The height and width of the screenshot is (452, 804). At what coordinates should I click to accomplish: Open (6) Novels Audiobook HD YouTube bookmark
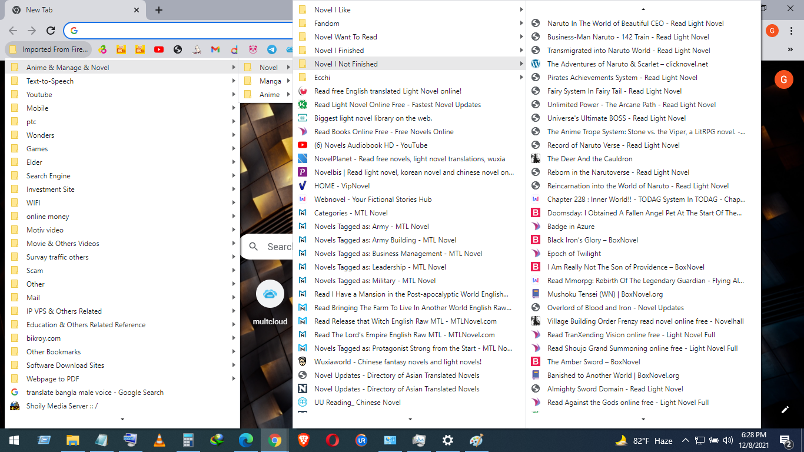pyautogui.click(x=409, y=145)
